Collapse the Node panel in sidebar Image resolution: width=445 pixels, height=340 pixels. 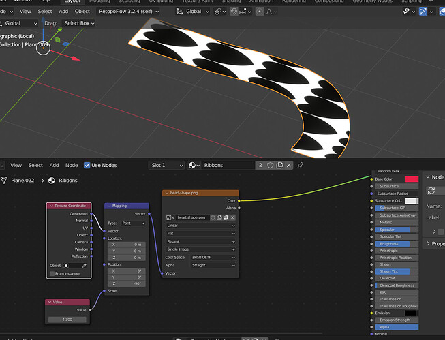click(x=428, y=176)
